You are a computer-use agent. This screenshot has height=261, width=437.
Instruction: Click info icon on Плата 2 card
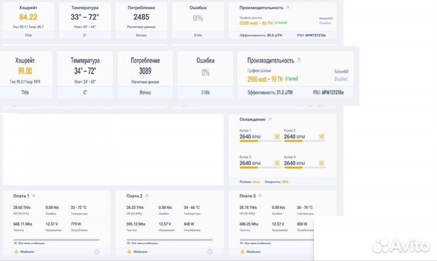[x=210, y=251]
